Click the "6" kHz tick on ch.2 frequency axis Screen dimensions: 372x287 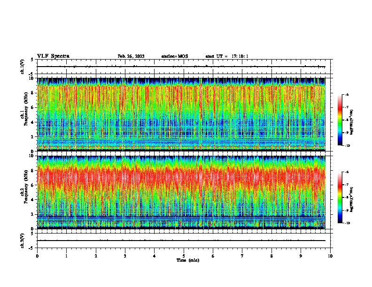(33, 185)
